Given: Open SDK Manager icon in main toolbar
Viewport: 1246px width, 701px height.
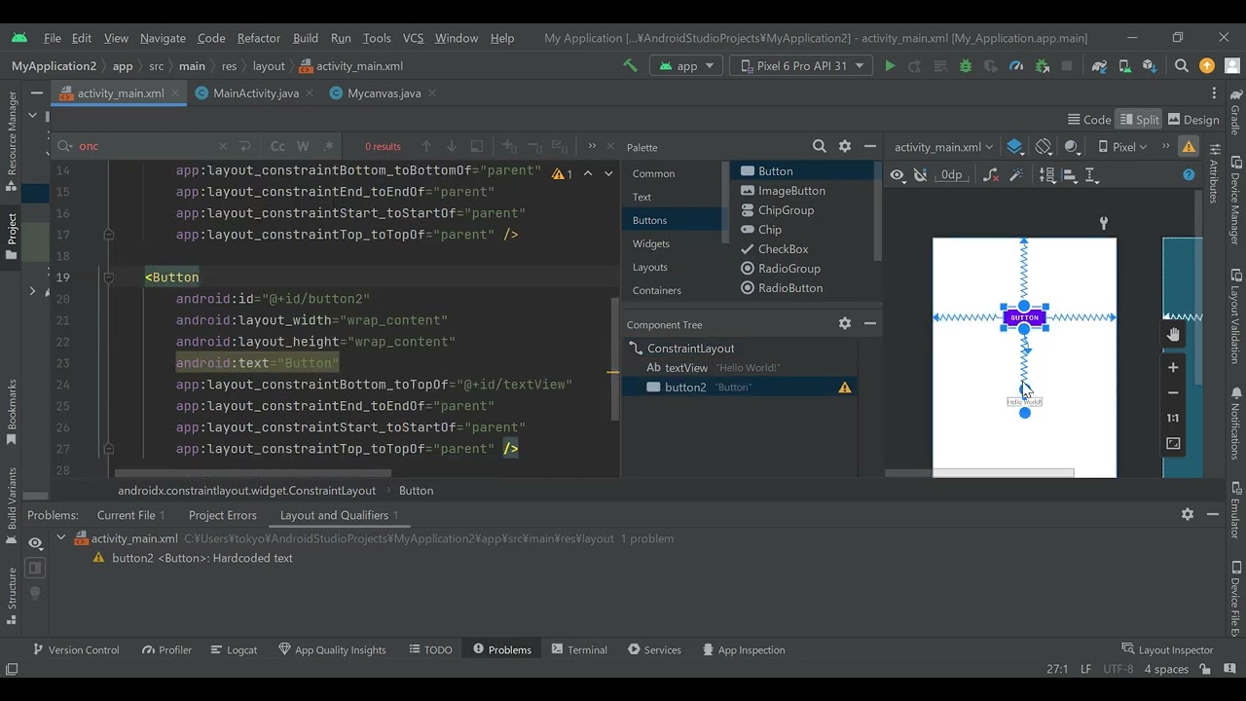Looking at the screenshot, I should click(1150, 66).
